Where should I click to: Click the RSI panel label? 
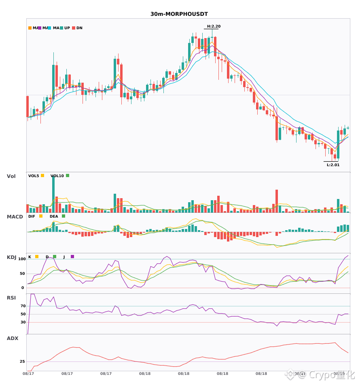(11, 298)
